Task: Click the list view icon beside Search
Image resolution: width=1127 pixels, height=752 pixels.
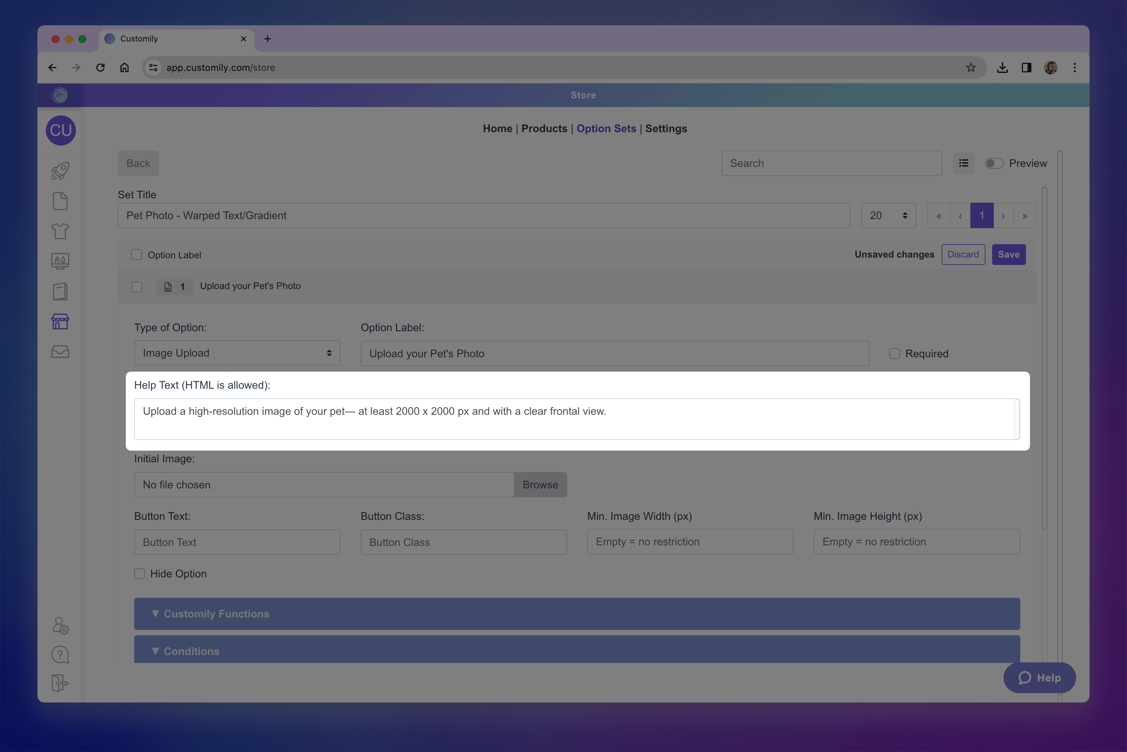Action: tap(963, 163)
